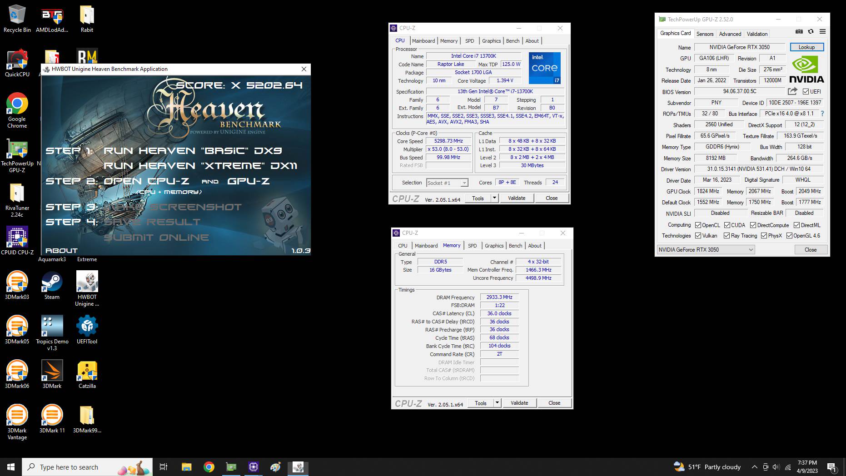This screenshot has height=476, width=846.
Task: Open SPD tab in top CPU-Z window
Action: pyautogui.click(x=469, y=41)
